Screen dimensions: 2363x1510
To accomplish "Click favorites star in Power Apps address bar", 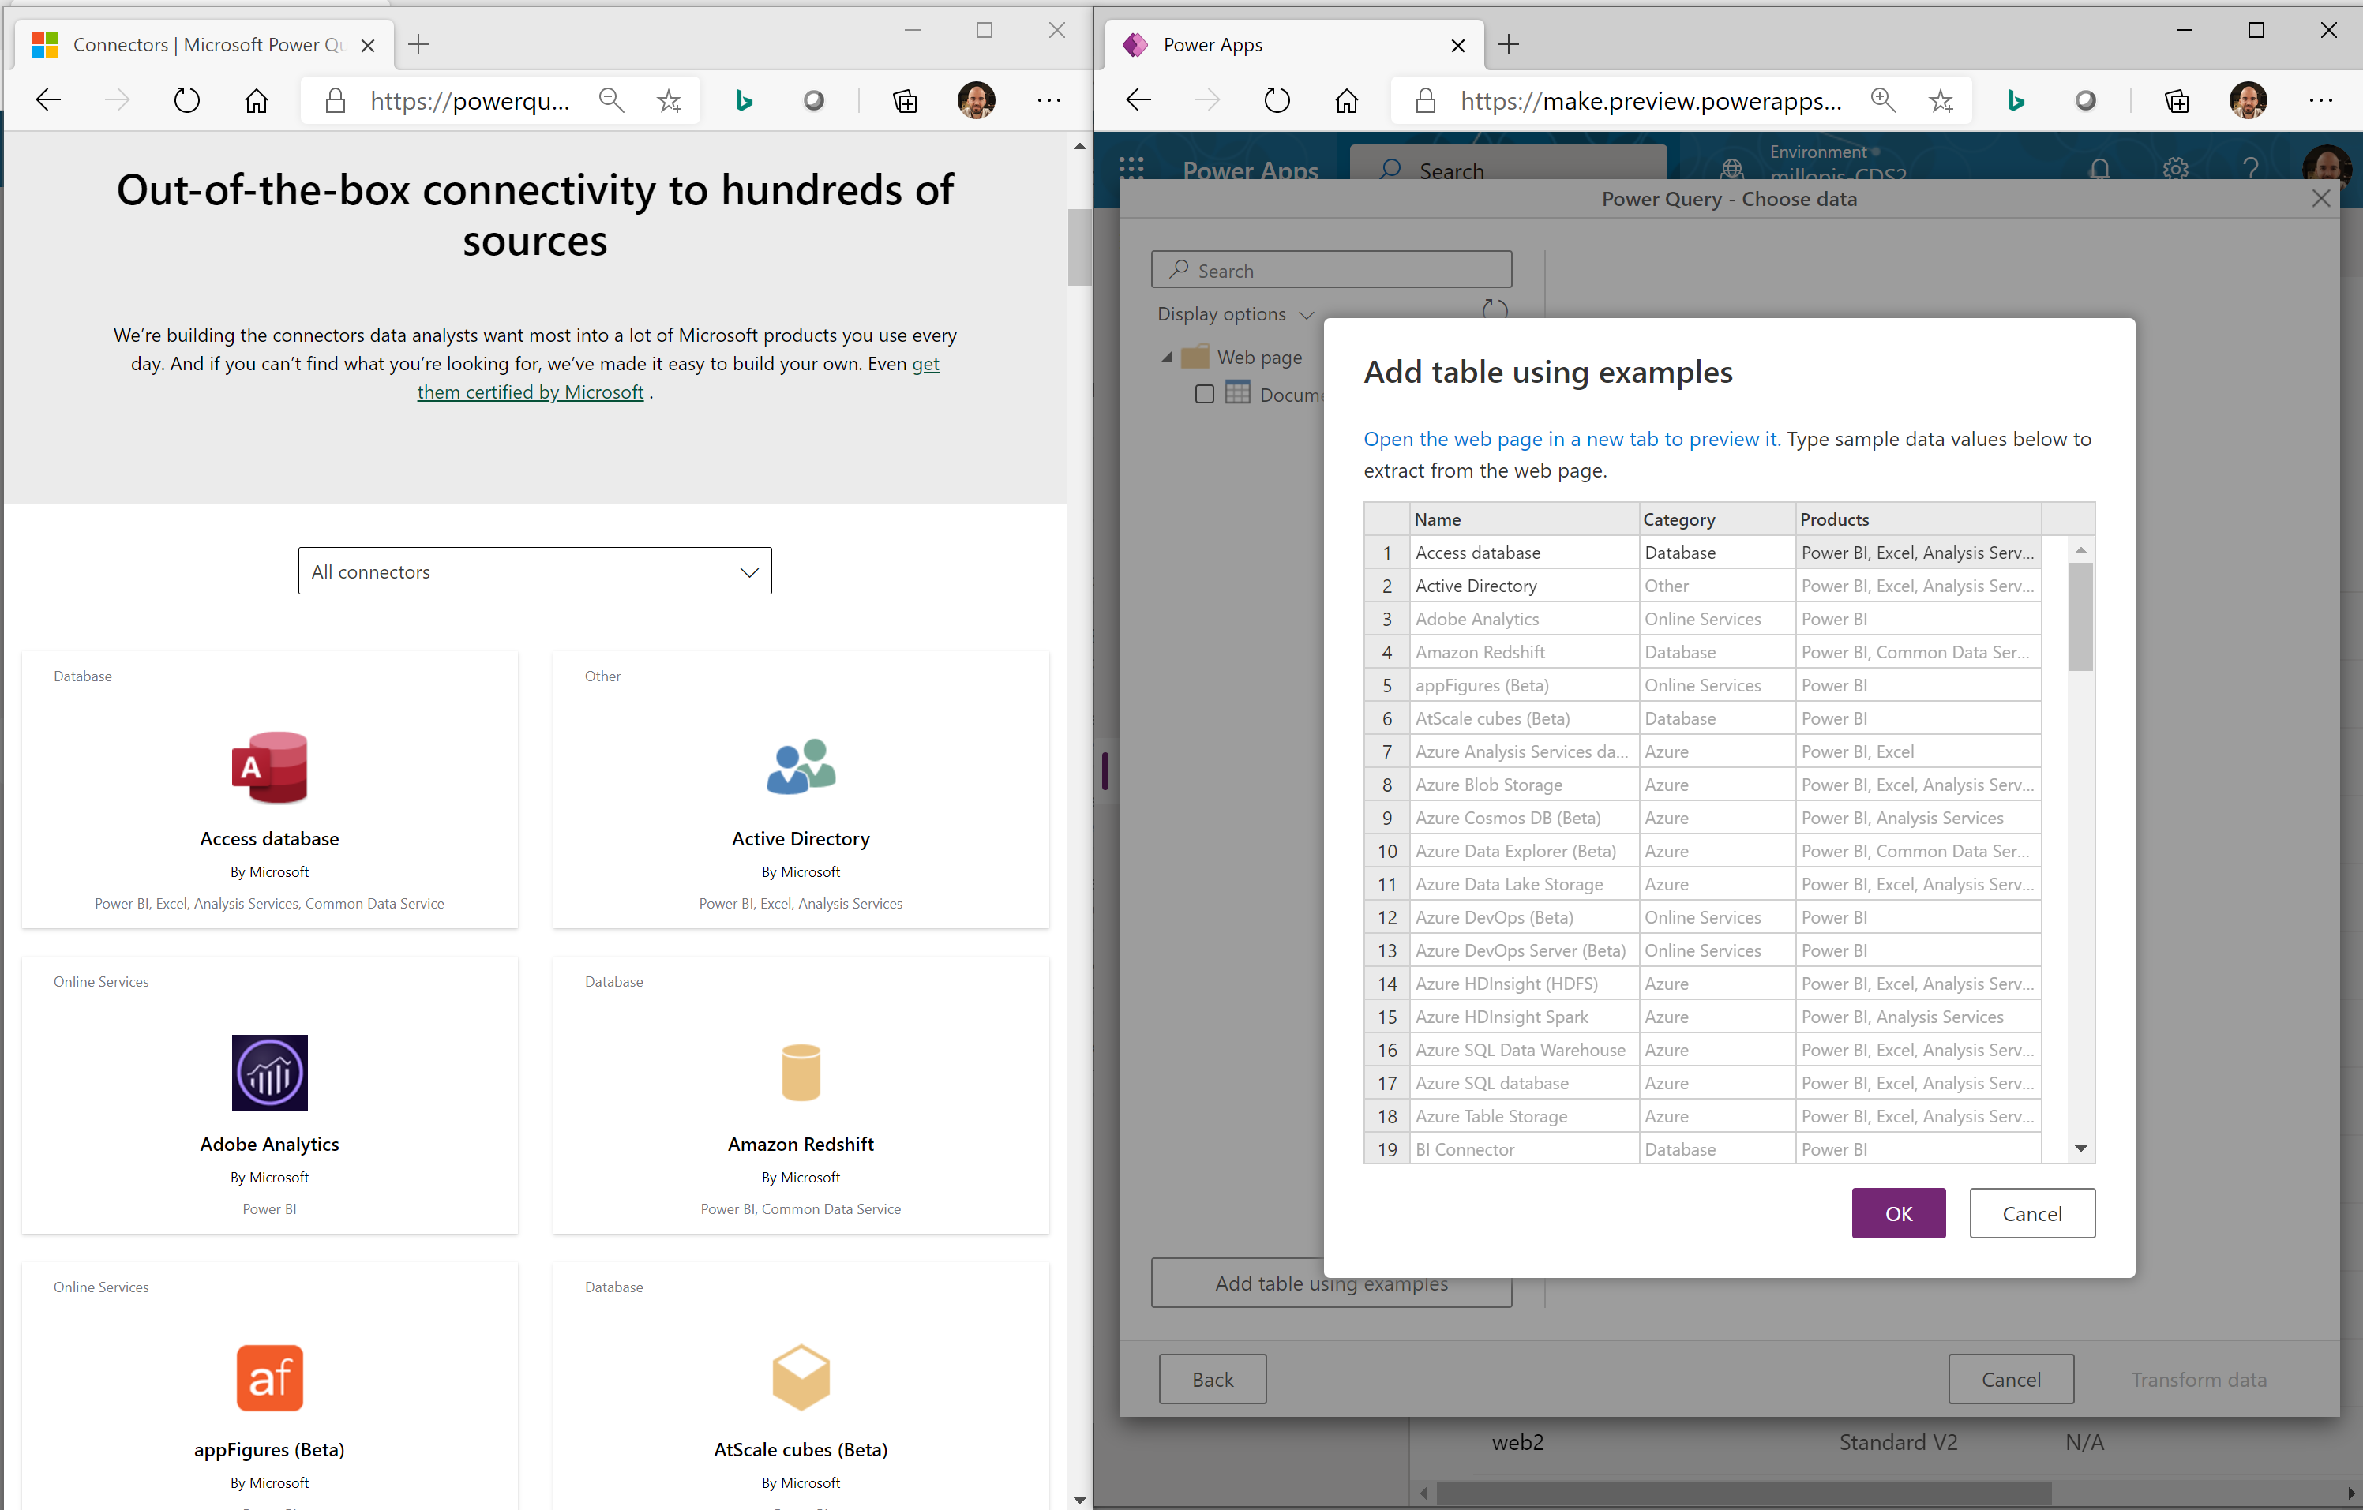I will click(x=1940, y=100).
